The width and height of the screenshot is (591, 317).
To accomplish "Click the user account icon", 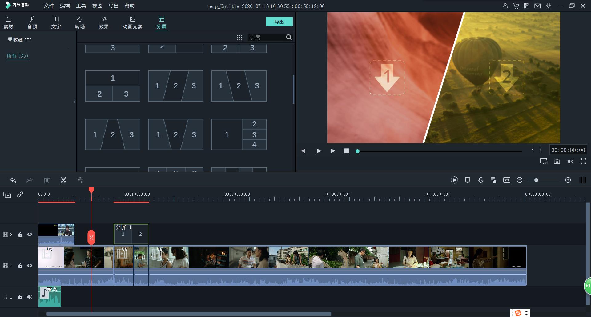I will pos(505,6).
